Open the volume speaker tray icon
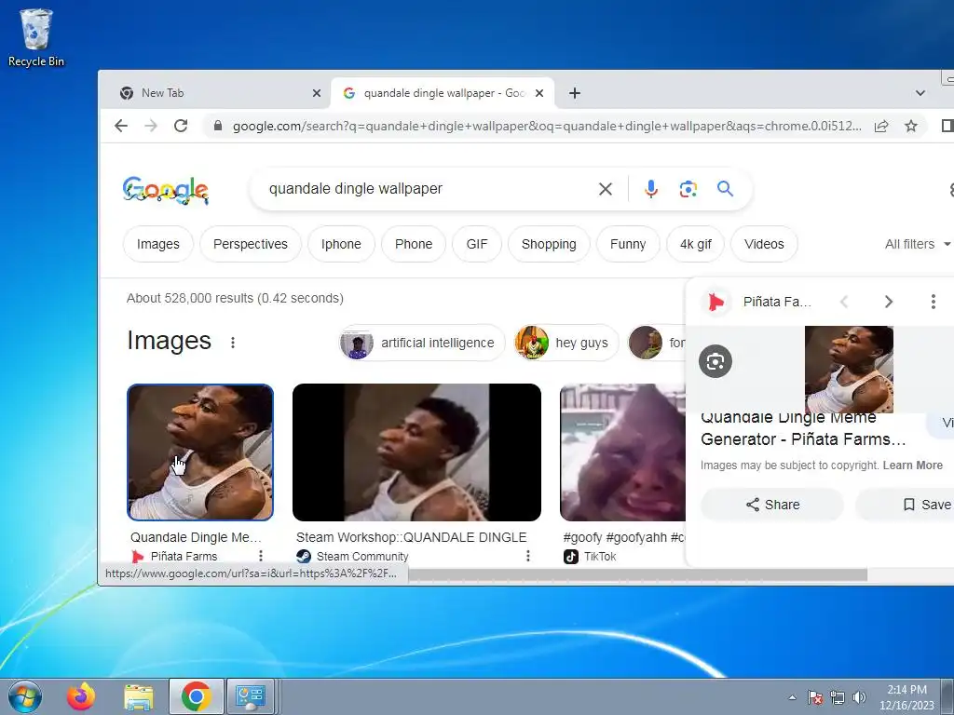 tap(859, 697)
